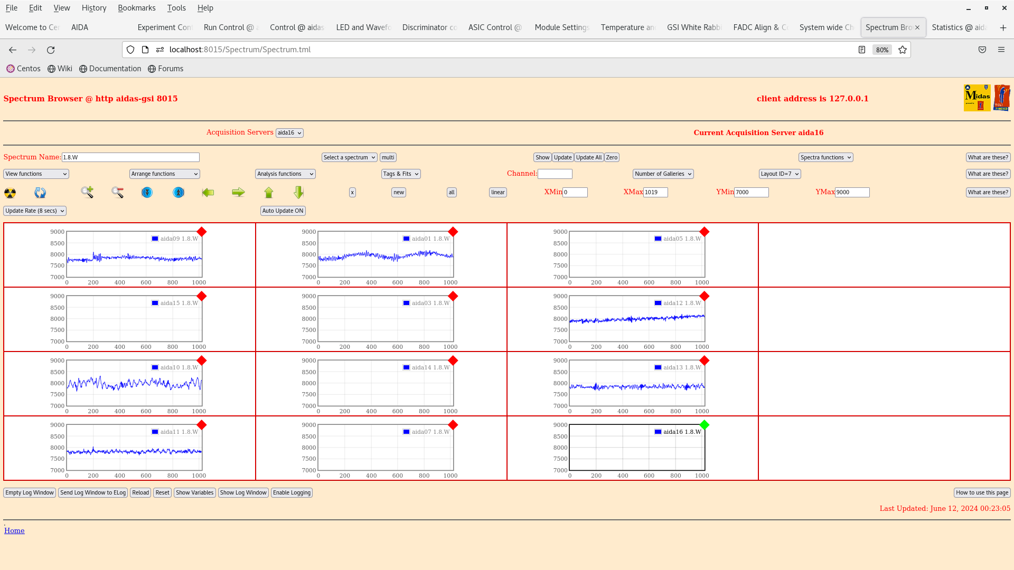This screenshot has height=570, width=1014.
Task: Click the green right arrow icon
Action: (238, 193)
